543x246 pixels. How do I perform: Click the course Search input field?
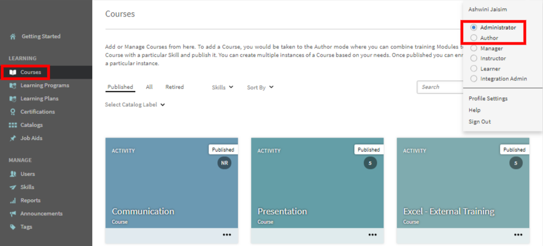(439, 87)
